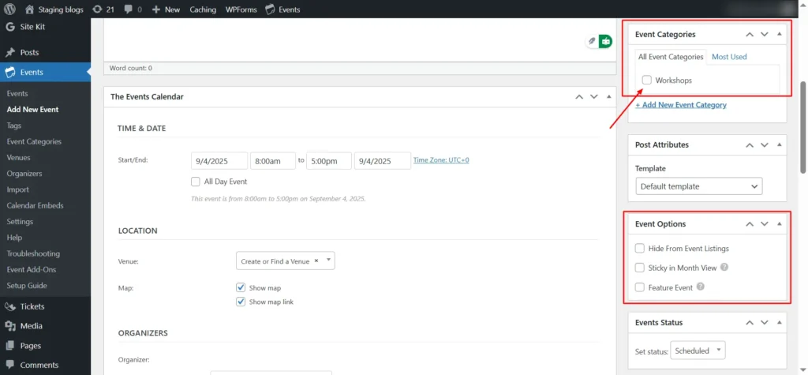Move The Events Calendar panel down
Image resolution: width=808 pixels, height=375 pixels.
coord(594,97)
